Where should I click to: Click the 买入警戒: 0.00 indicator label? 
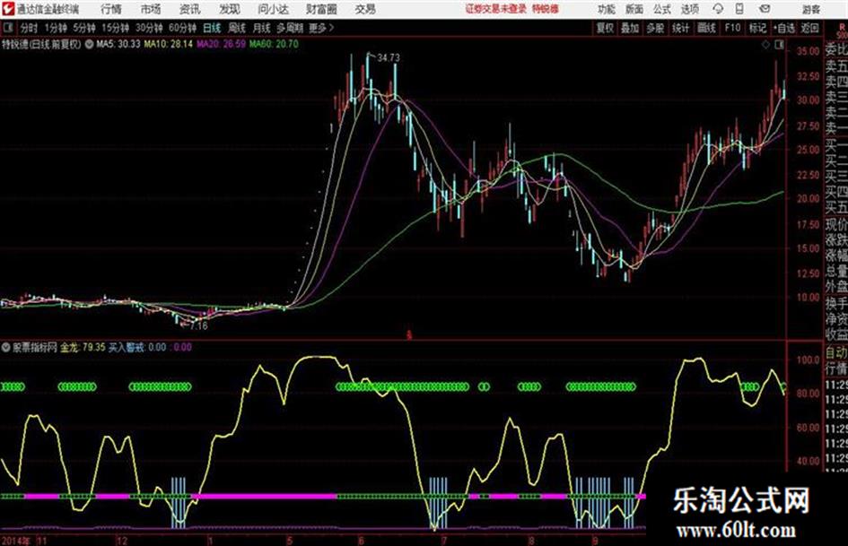pos(137,347)
